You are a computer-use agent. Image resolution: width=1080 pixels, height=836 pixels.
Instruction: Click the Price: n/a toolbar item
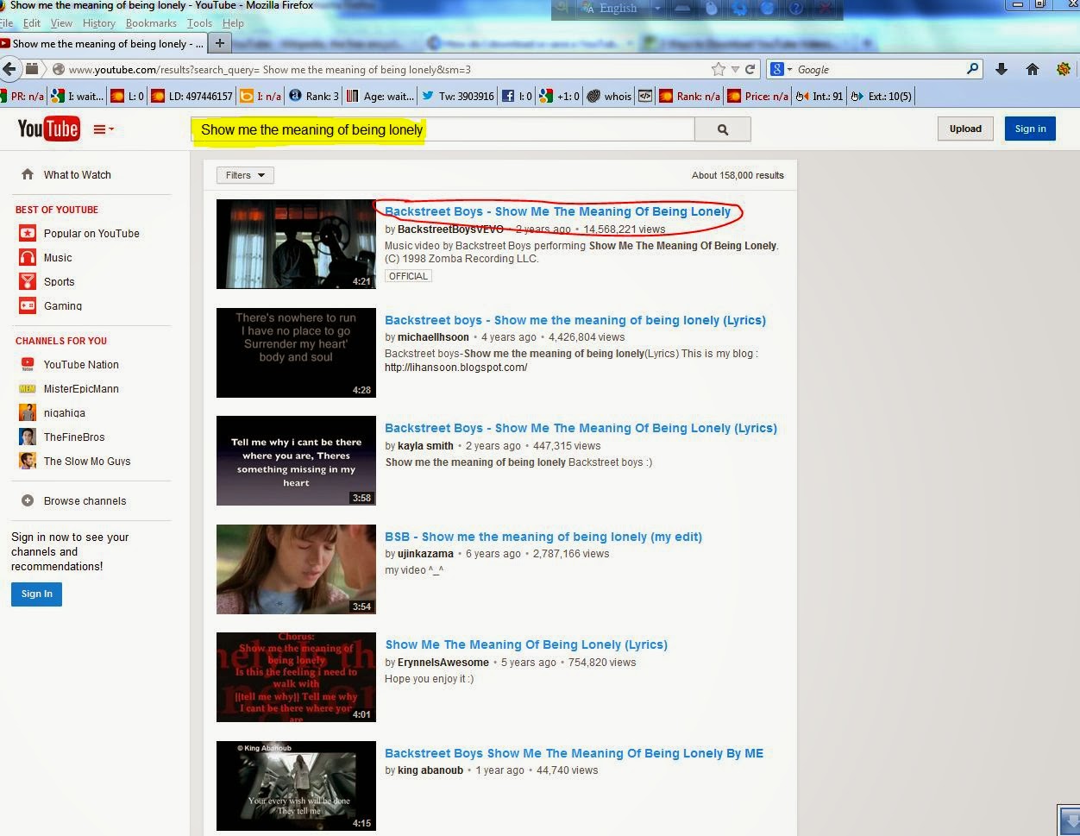[757, 96]
